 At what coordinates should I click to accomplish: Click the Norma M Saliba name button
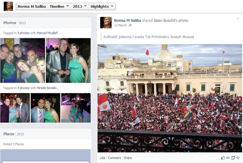point(32,6)
